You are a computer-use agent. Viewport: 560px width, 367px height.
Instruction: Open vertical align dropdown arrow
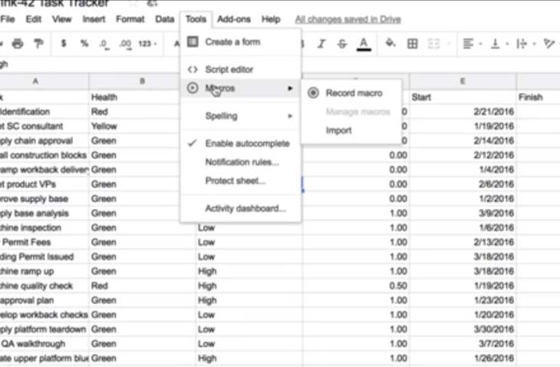coord(507,44)
